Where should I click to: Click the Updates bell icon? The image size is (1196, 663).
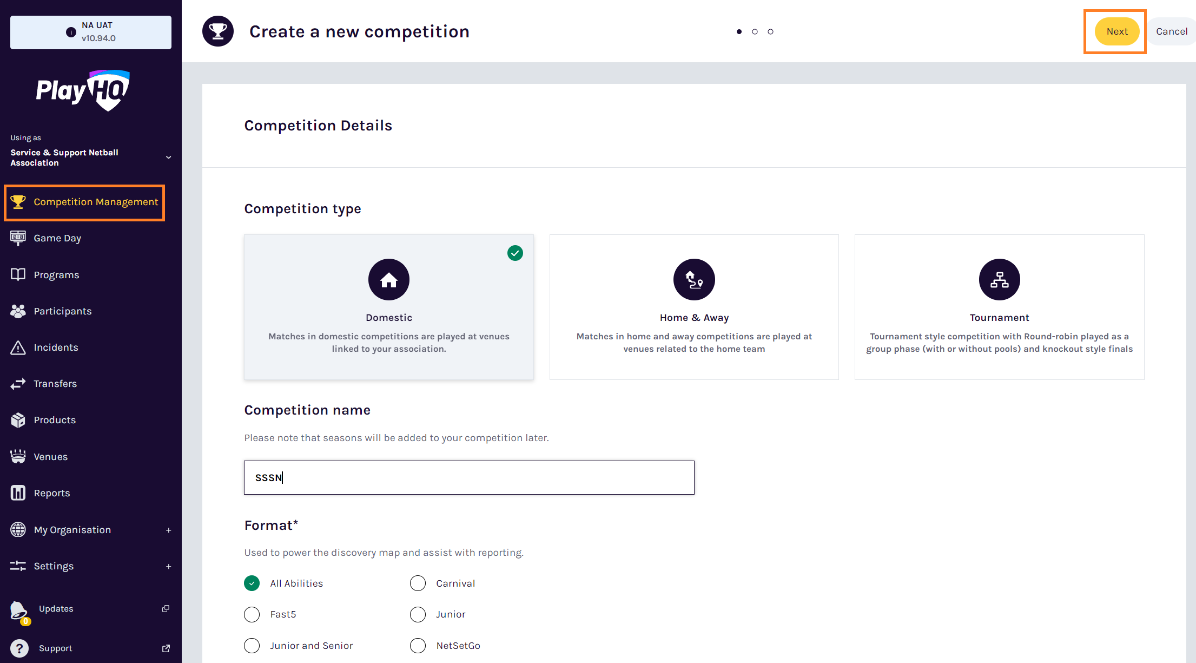19,610
